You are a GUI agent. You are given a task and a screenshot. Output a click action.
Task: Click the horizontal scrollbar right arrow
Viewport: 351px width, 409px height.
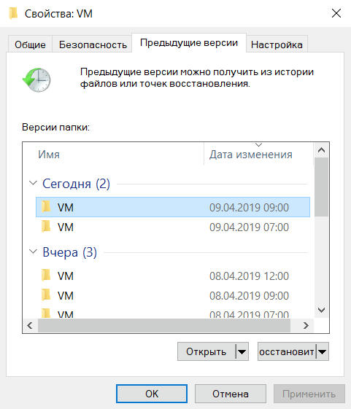pos(306,326)
